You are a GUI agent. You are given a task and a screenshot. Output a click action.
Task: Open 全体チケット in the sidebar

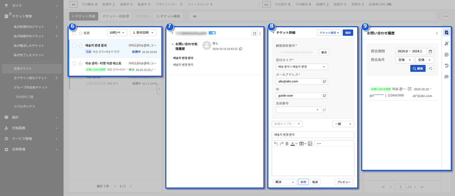click(23, 68)
